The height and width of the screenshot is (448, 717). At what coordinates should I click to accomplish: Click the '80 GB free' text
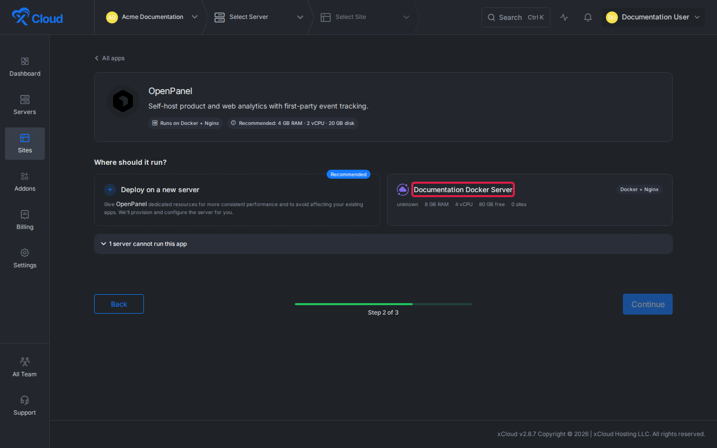click(492, 204)
